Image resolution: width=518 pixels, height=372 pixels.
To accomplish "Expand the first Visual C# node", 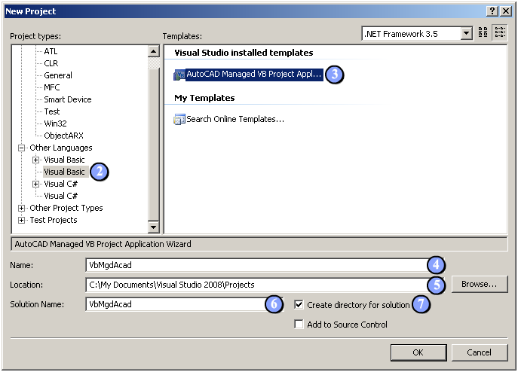I will pos(35,184).
